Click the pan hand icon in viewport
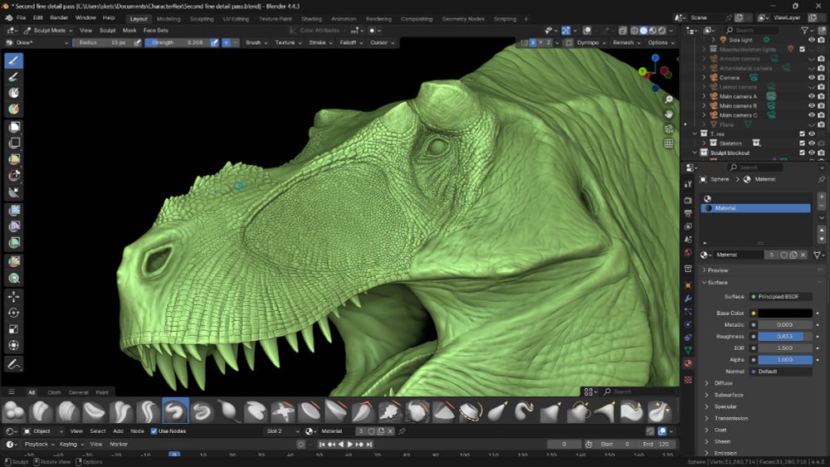This screenshot has width=830, height=467. pyautogui.click(x=668, y=114)
